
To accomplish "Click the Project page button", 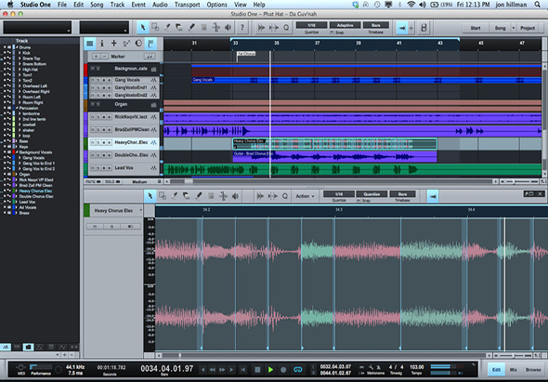I will pyautogui.click(x=528, y=28).
